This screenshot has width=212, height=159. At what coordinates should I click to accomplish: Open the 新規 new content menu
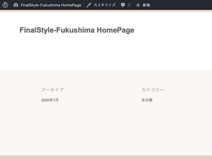(147, 5)
